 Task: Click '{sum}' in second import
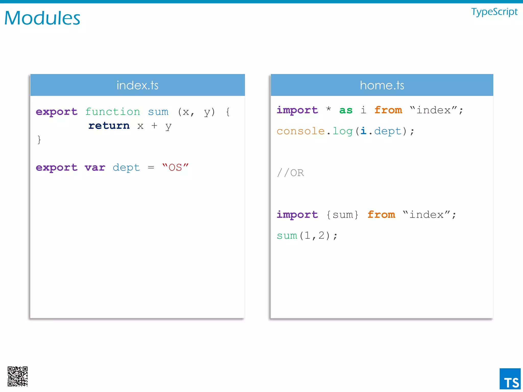tap(342, 215)
